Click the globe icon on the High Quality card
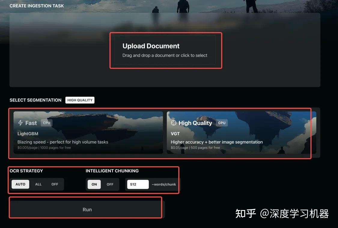This screenshot has width=338, height=228. 174,123
